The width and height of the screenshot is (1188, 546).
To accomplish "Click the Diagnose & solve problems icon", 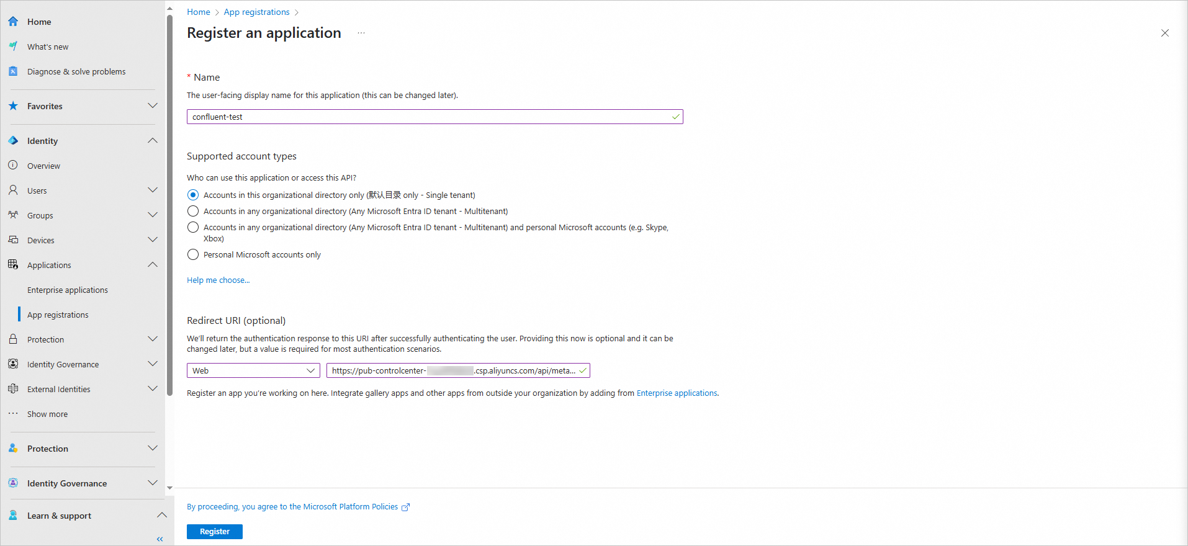I will coord(13,71).
